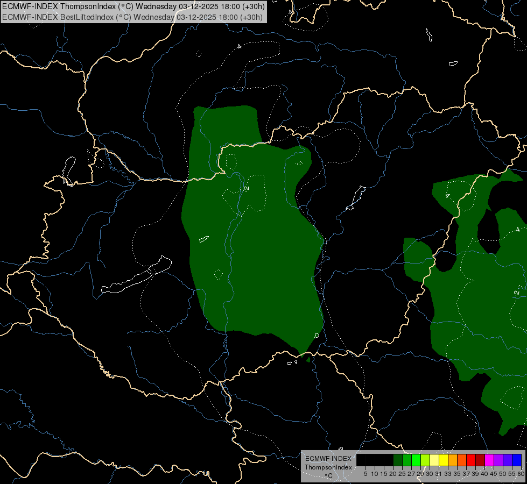Click the legend label 'ThompsonIndex'

tap(328, 467)
